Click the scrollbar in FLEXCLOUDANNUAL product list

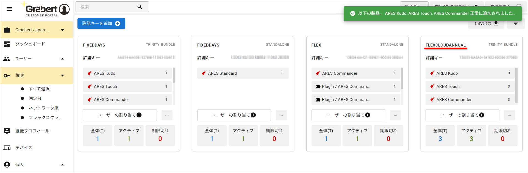click(x=516, y=85)
